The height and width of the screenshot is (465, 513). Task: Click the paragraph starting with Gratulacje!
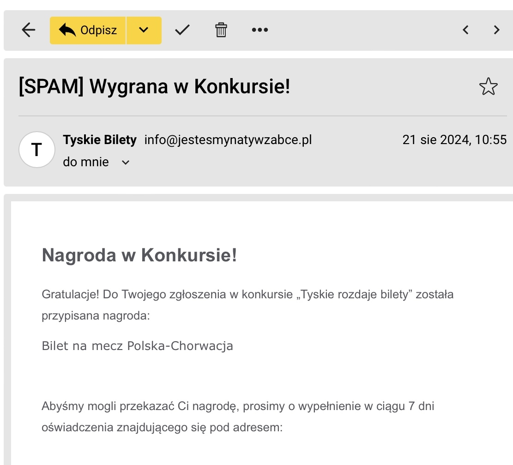pos(247,305)
